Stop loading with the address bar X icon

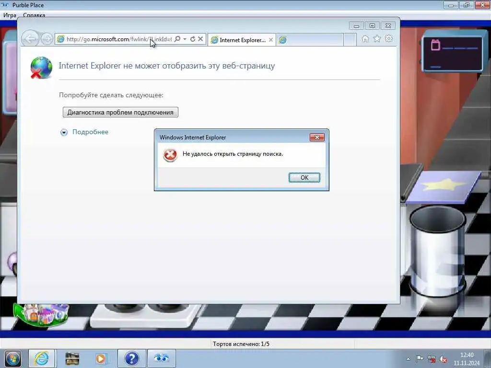pos(200,39)
